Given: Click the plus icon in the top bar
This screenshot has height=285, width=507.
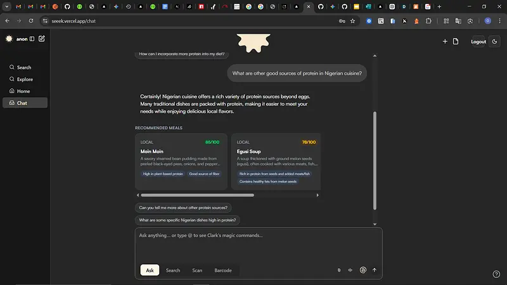Looking at the screenshot, I should click(445, 42).
